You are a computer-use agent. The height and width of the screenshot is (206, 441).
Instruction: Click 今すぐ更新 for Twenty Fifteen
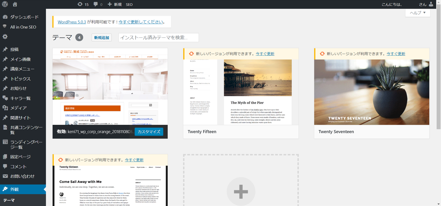coord(265,54)
